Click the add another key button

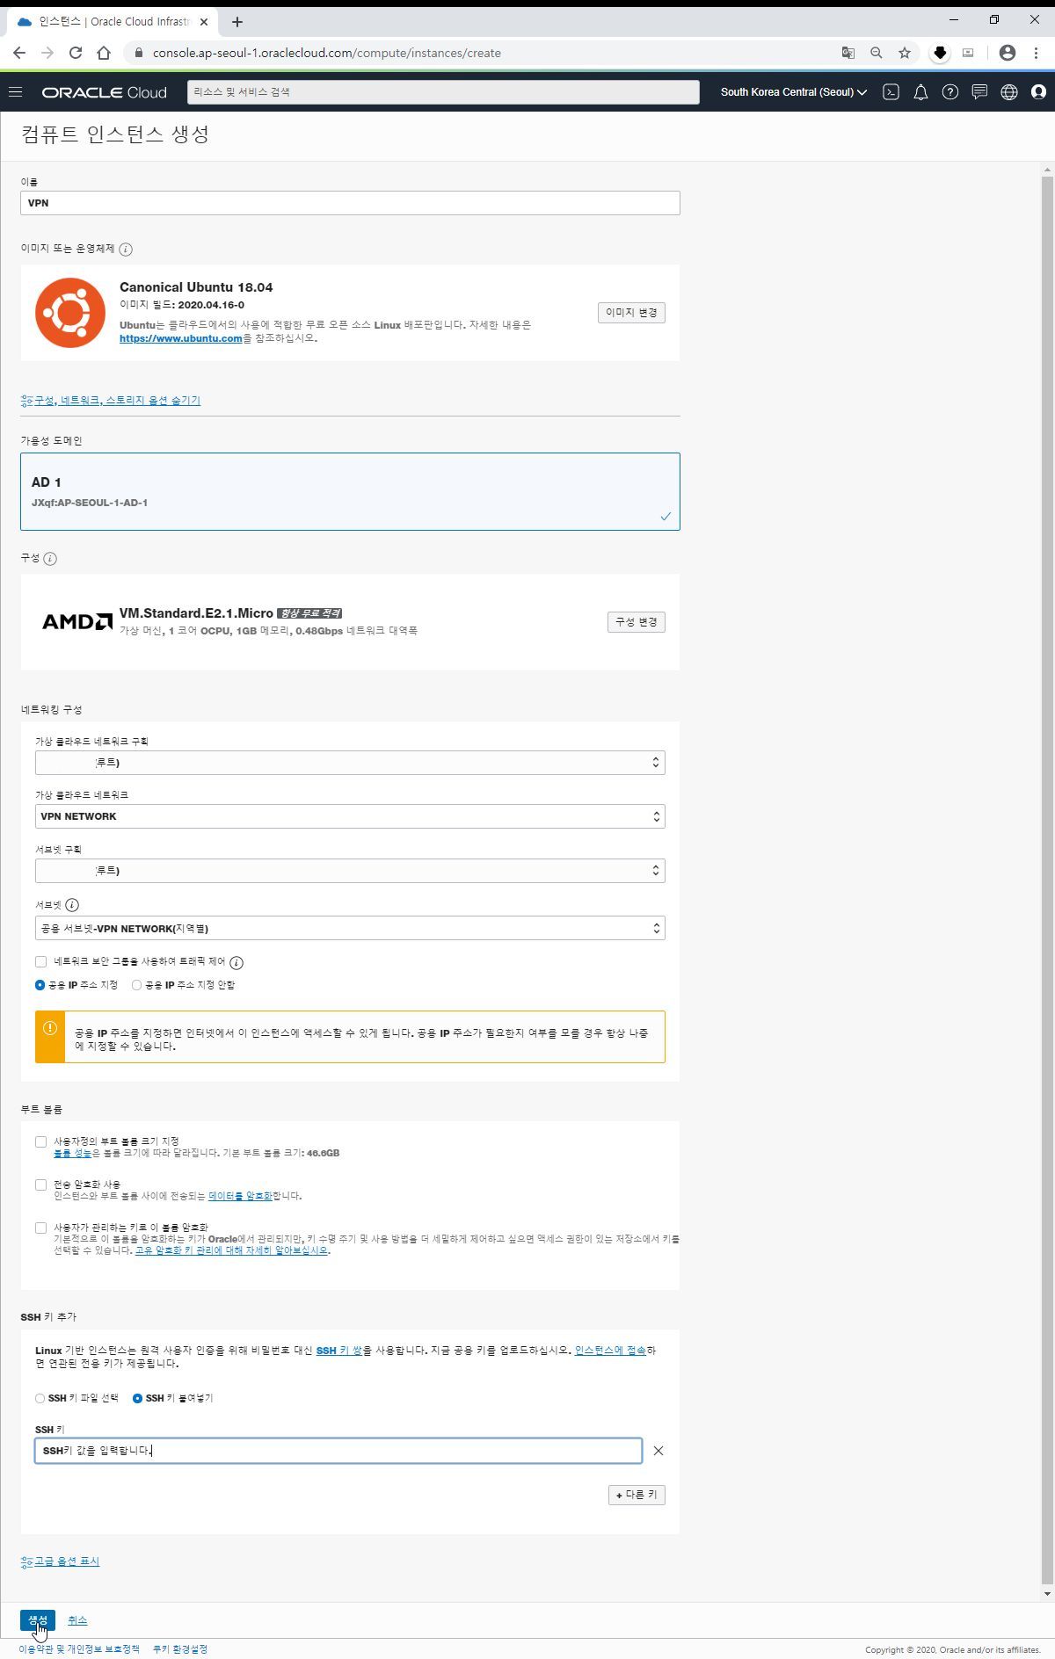coord(637,1495)
